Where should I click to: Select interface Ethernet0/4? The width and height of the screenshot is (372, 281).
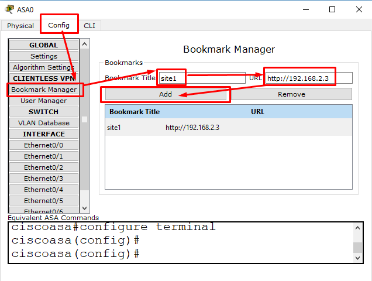(44, 190)
